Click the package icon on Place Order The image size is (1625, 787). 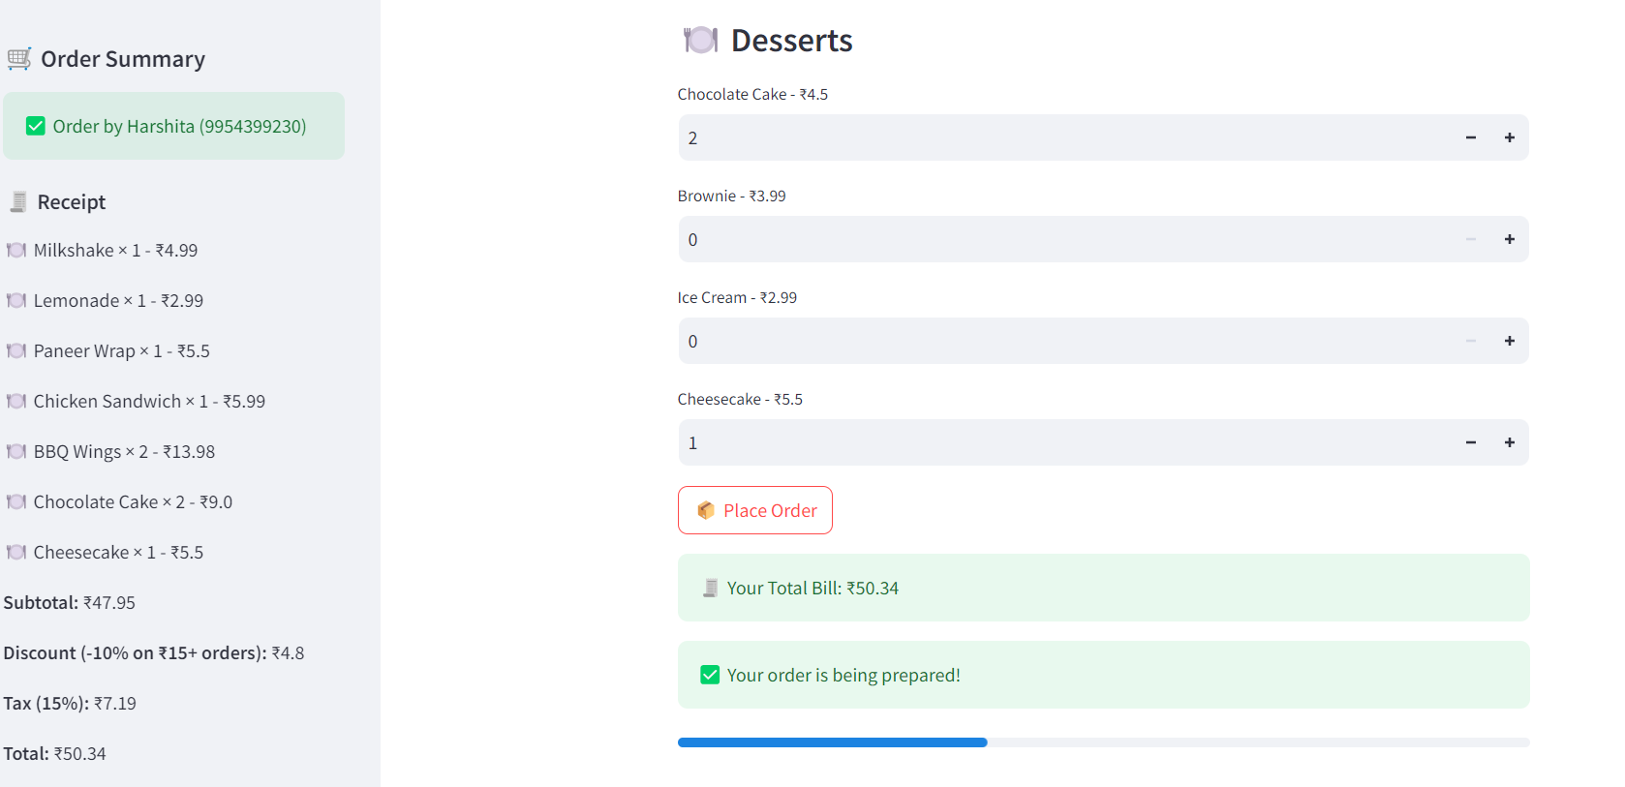tap(706, 510)
